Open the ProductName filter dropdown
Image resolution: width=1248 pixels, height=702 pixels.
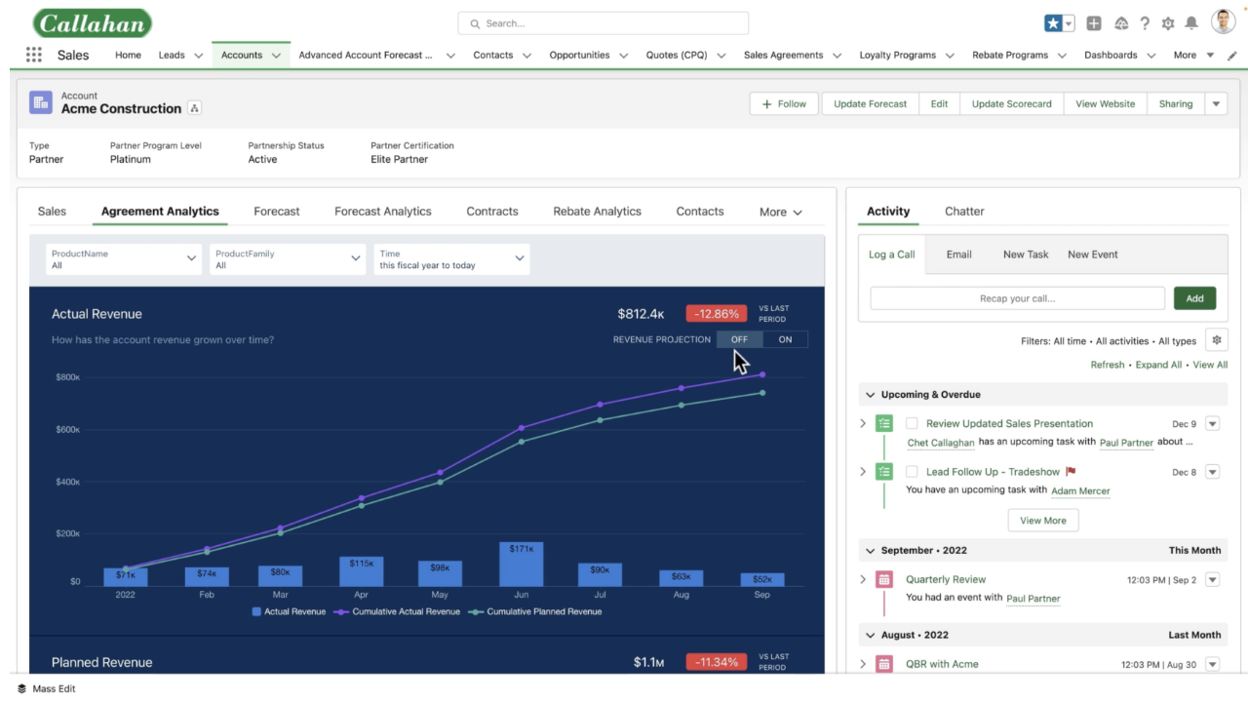(x=124, y=258)
